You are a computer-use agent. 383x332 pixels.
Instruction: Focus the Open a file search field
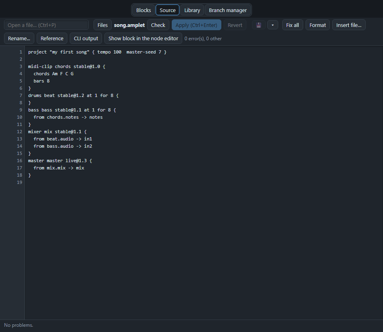click(46, 25)
